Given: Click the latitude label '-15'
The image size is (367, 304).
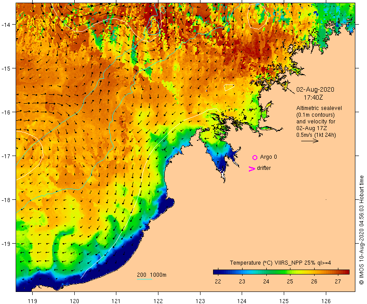Looking at the screenshot, I should [5, 68].
